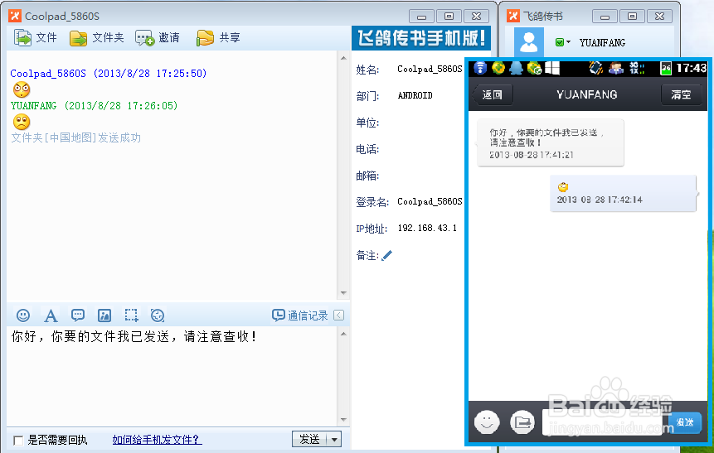Click inside the message input box

172,376
